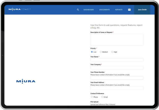Select Medium priority radio button
Image resolution: width=159 pixels, height=110 pixels.
tap(101, 52)
